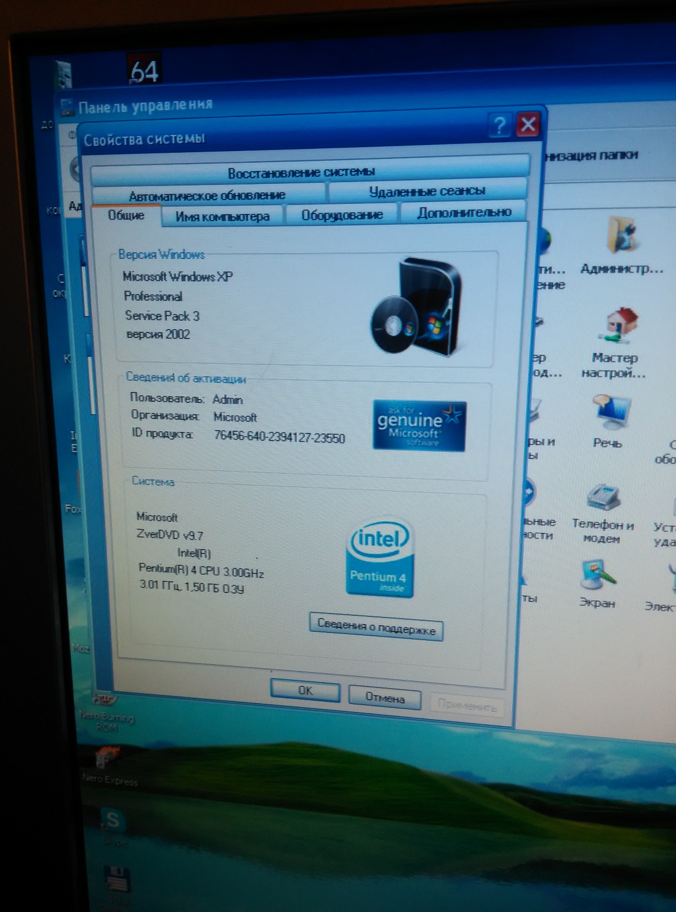676x912 pixels.
Task: Click the 64 icon on the desktop
Action: coord(144,71)
